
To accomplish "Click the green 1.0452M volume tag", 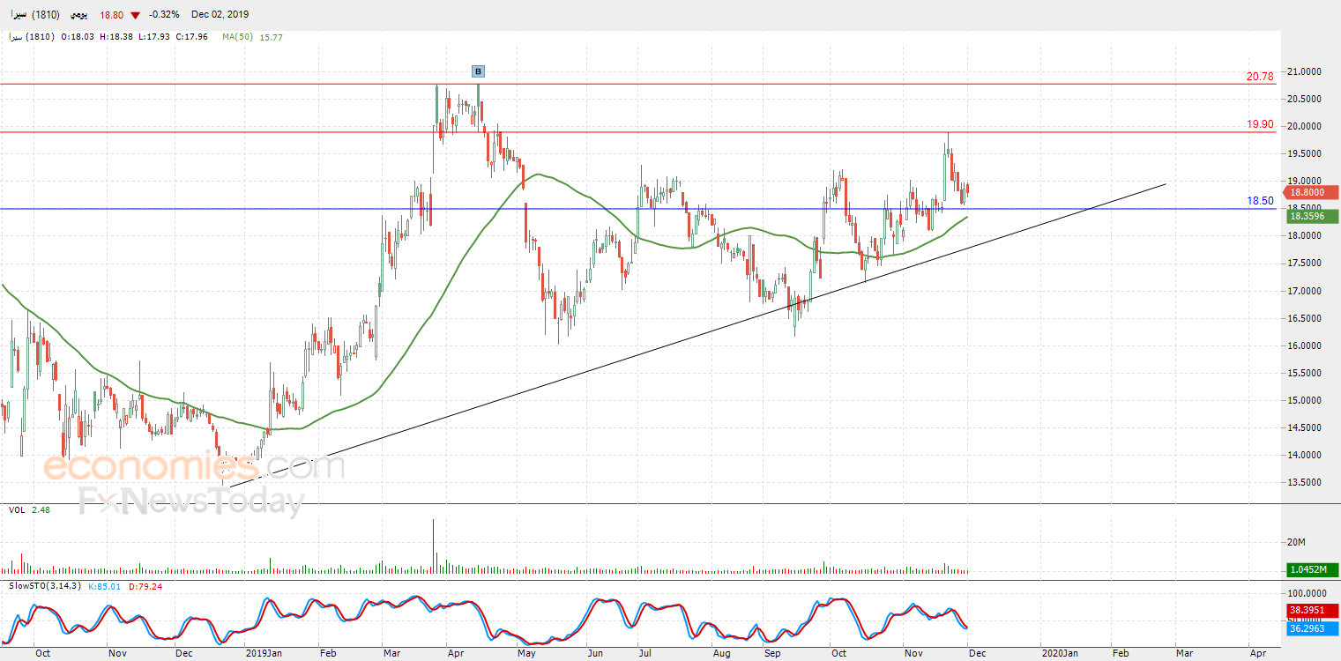I will click(x=1313, y=569).
